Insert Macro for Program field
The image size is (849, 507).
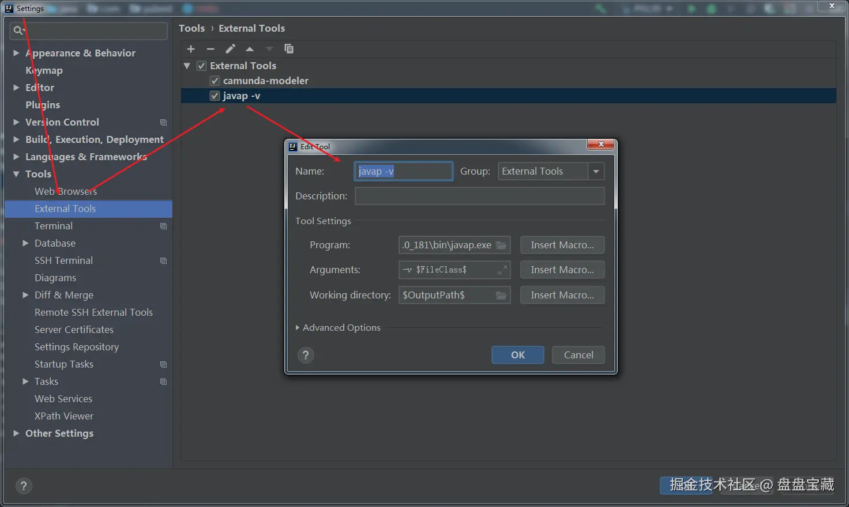click(562, 245)
